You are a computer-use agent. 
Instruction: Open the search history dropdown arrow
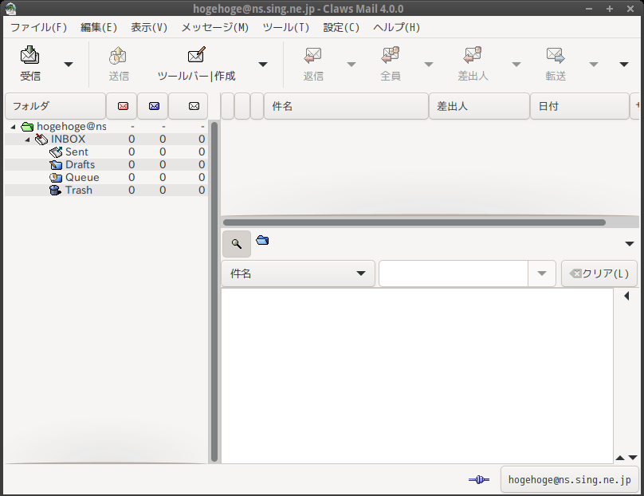(x=542, y=274)
